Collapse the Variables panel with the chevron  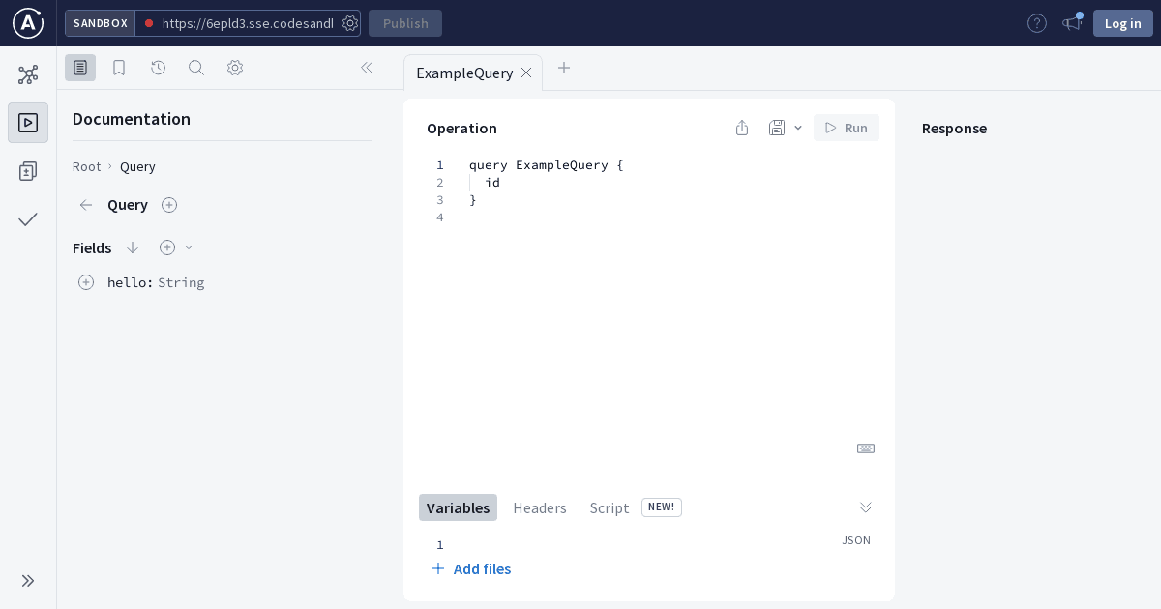pyautogui.click(x=865, y=507)
